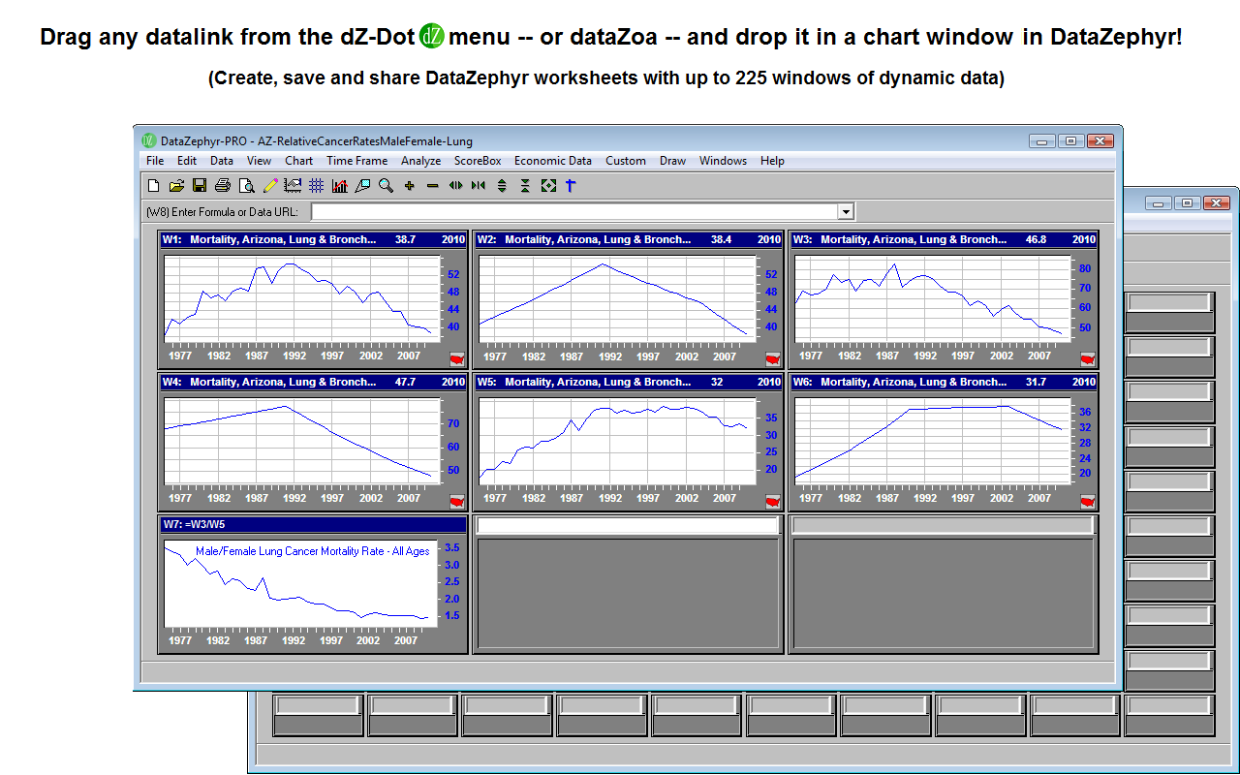
Task: Click the empty grey title field below W6
Action: [945, 525]
